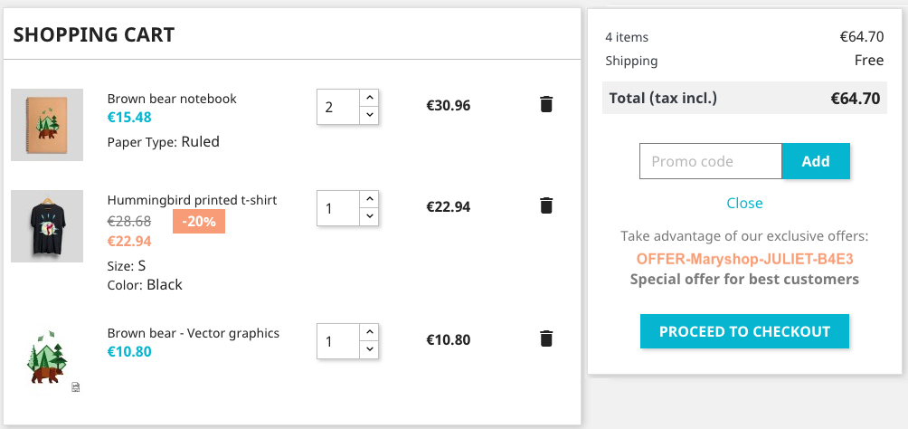Select the OFFER-Maryshop-JULIET-B4E3 code
This screenshot has width=908, height=429.
tap(744, 259)
